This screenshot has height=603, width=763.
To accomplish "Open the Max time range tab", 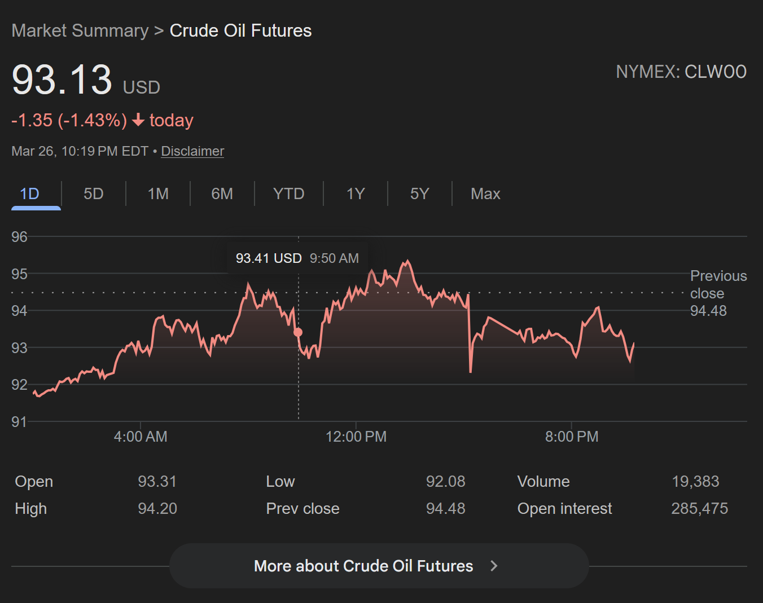I will coord(485,194).
